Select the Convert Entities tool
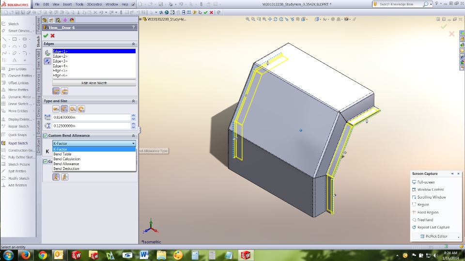Screen dimensions: 465x261 pyautogui.click(x=16, y=76)
